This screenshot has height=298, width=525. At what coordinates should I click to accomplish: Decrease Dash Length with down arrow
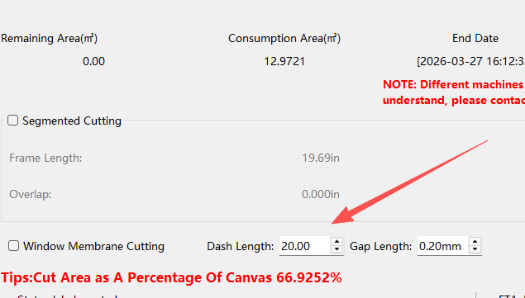(336, 249)
